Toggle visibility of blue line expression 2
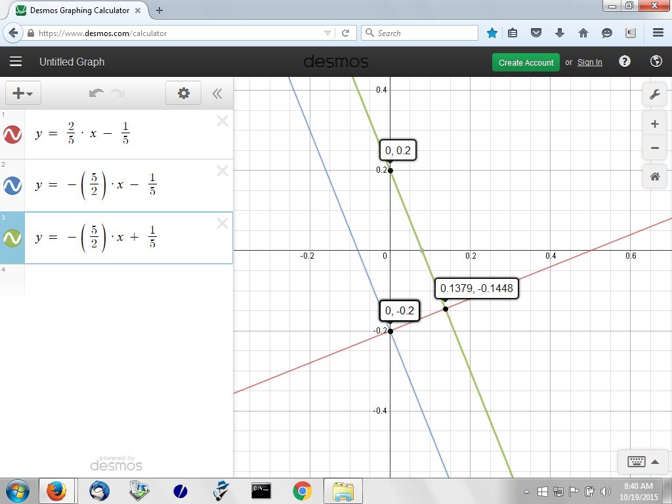 (12, 186)
